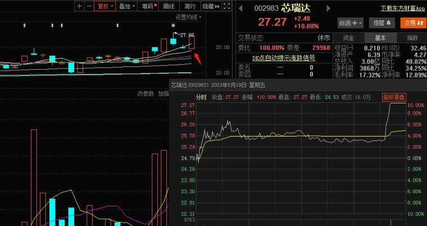
Task: Click the 交易 trade button
Action: tap(412, 23)
